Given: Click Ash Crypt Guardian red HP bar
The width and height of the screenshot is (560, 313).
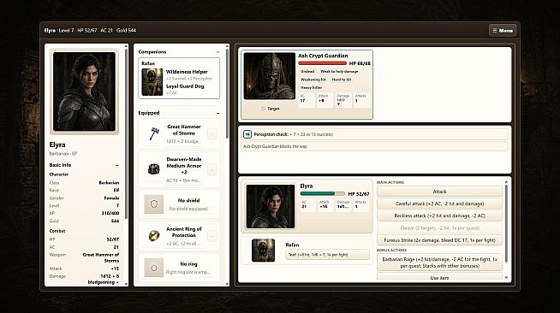Looking at the screenshot, I should pos(323,63).
